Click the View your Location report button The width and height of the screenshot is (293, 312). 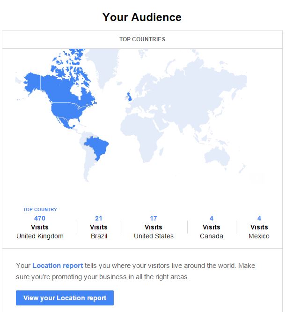pyautogui.click(x=65, y=298)
